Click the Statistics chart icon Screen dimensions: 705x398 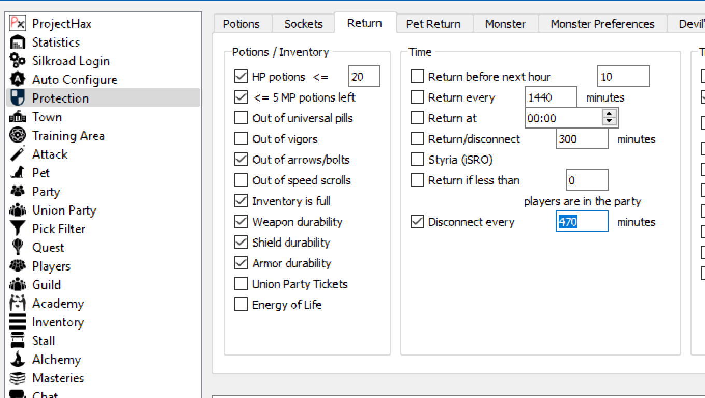coord(18,42)
